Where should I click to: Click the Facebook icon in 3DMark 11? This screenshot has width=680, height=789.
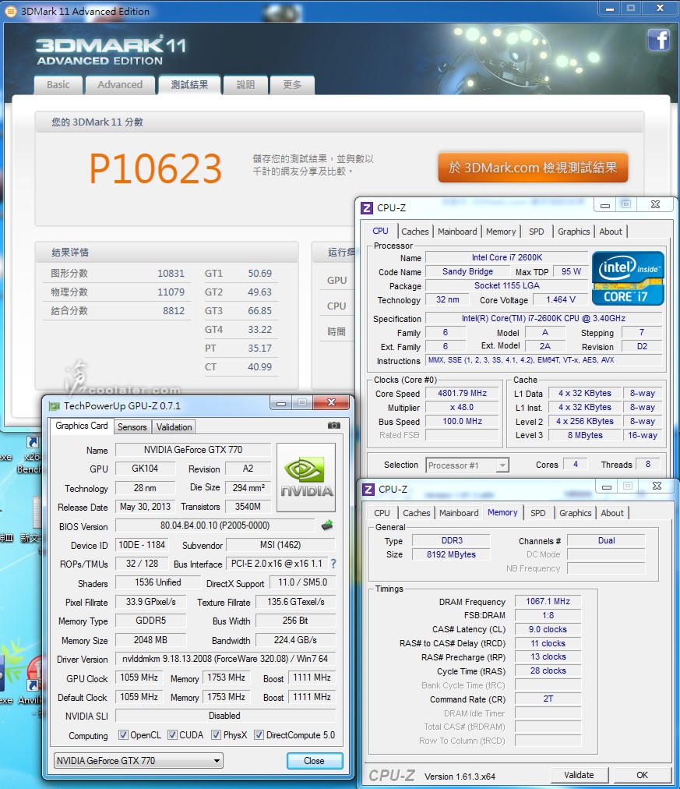[658, 40]
